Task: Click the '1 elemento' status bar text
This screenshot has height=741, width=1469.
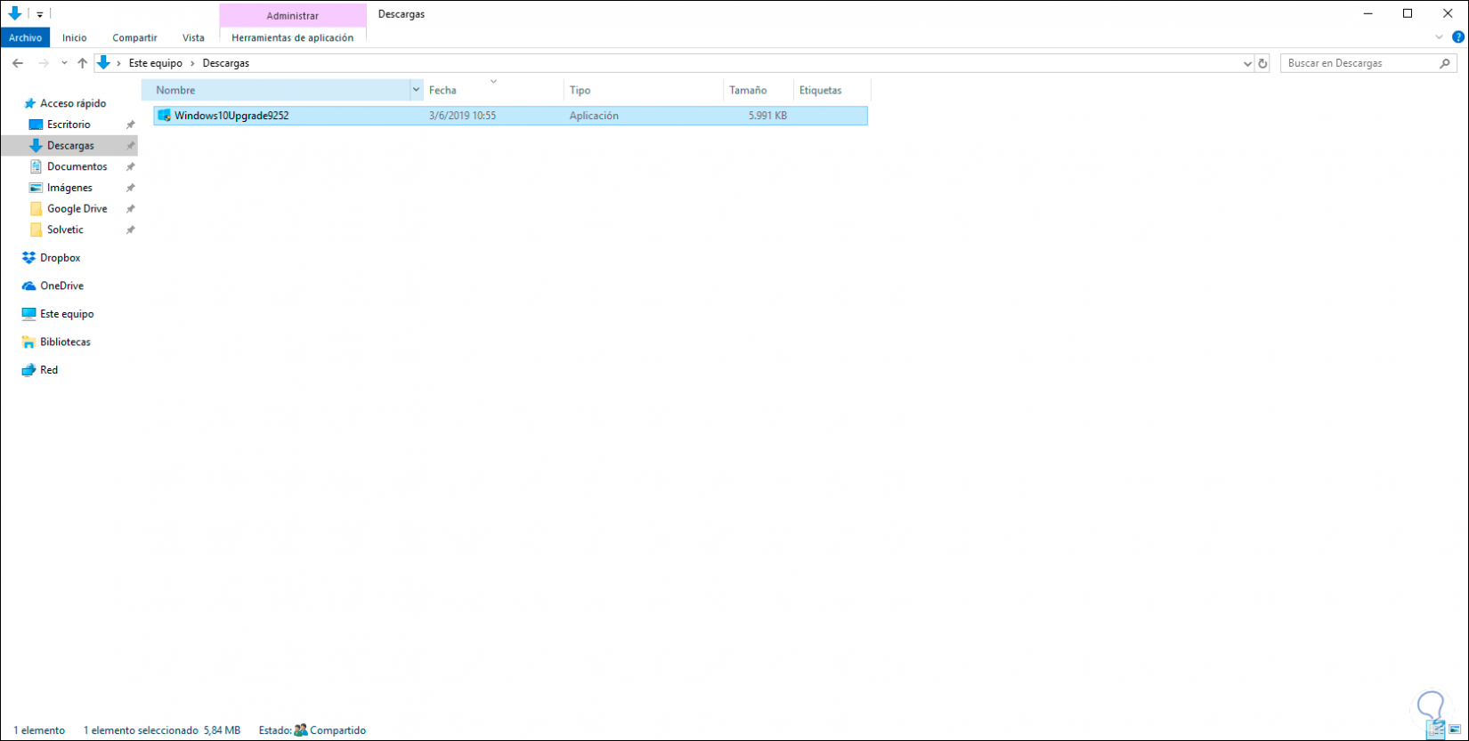Action: tap(39, 730)
